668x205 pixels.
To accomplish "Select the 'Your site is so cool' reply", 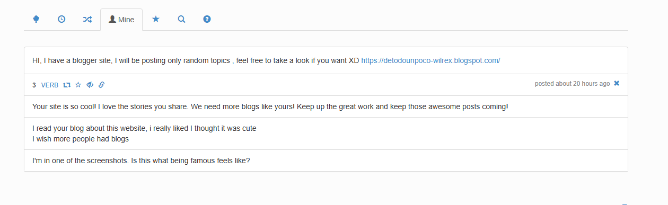I will point(326,106).
